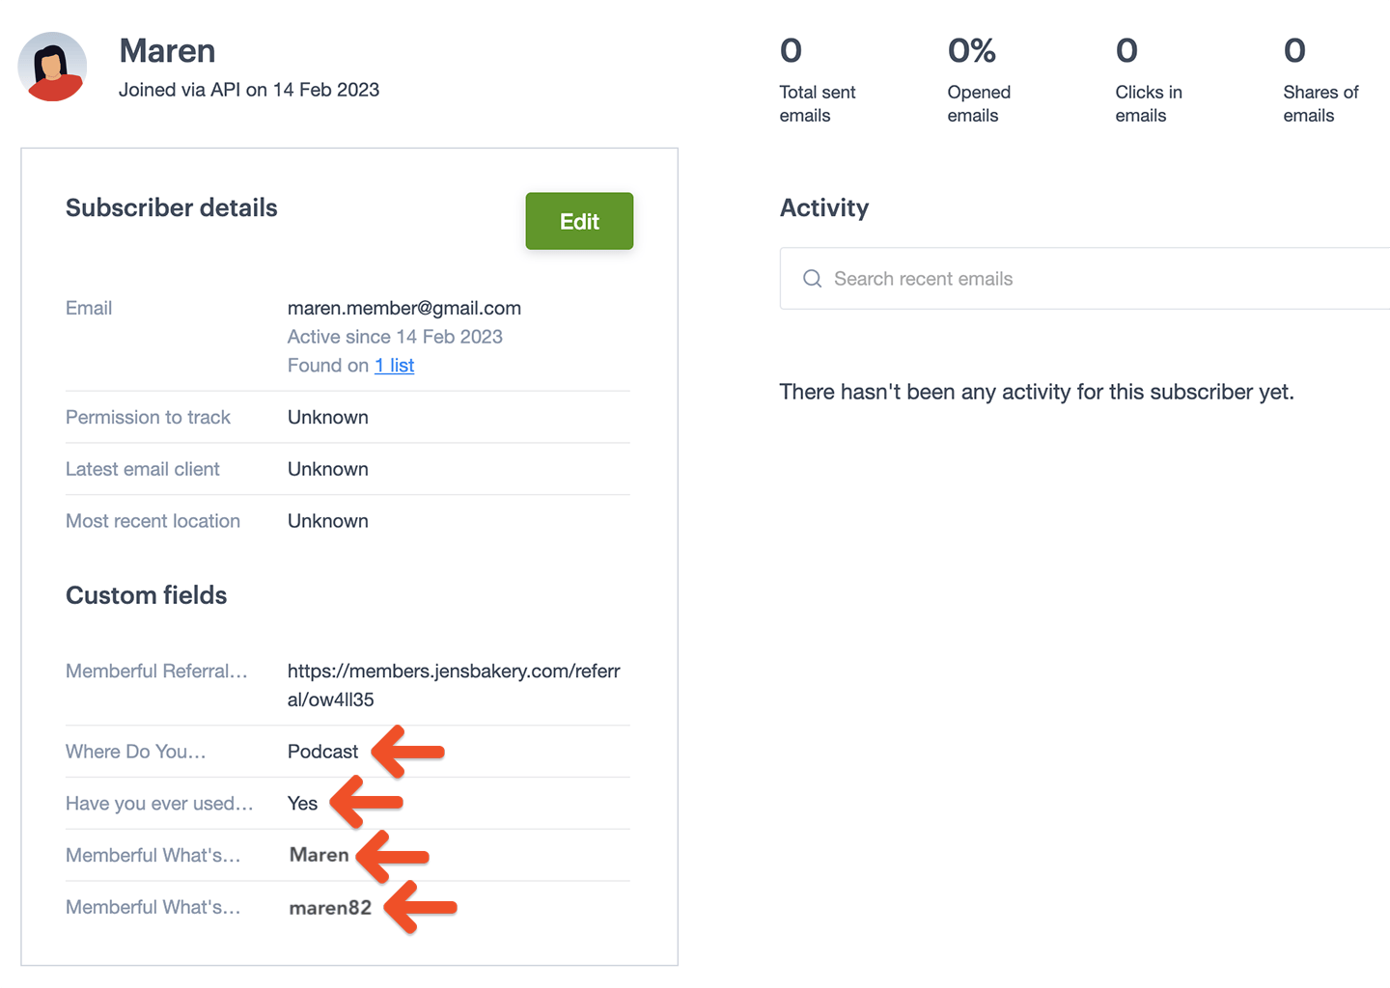Click the red arrow next to maren82
Viewport: 1390px width, 988px height.
(421, 907)
